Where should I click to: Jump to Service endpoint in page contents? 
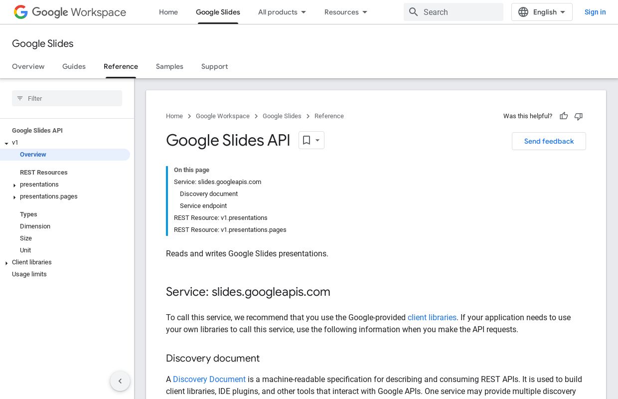point(203,206)
